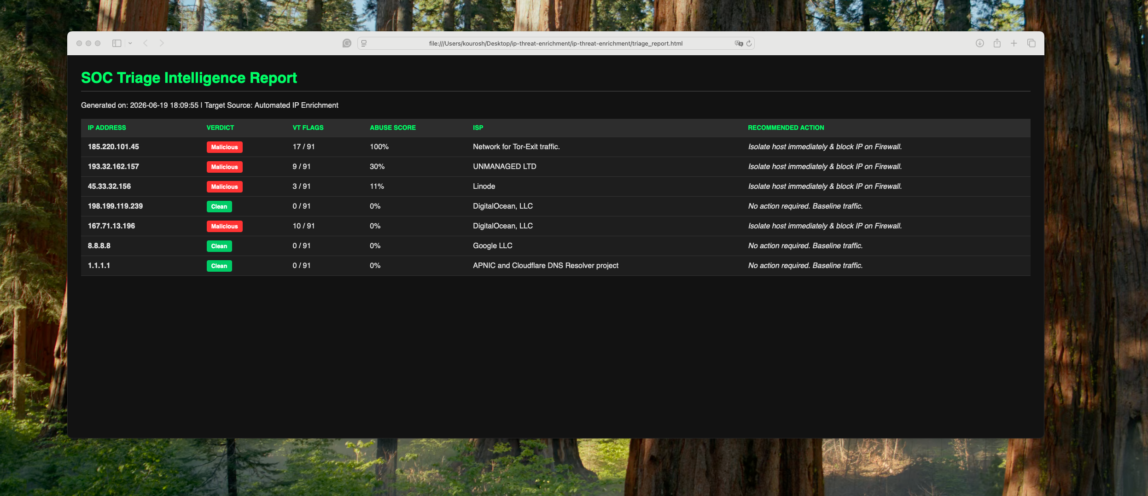1148x496 pixels.
Task: Show the Downloads popover
Action: 980,43
